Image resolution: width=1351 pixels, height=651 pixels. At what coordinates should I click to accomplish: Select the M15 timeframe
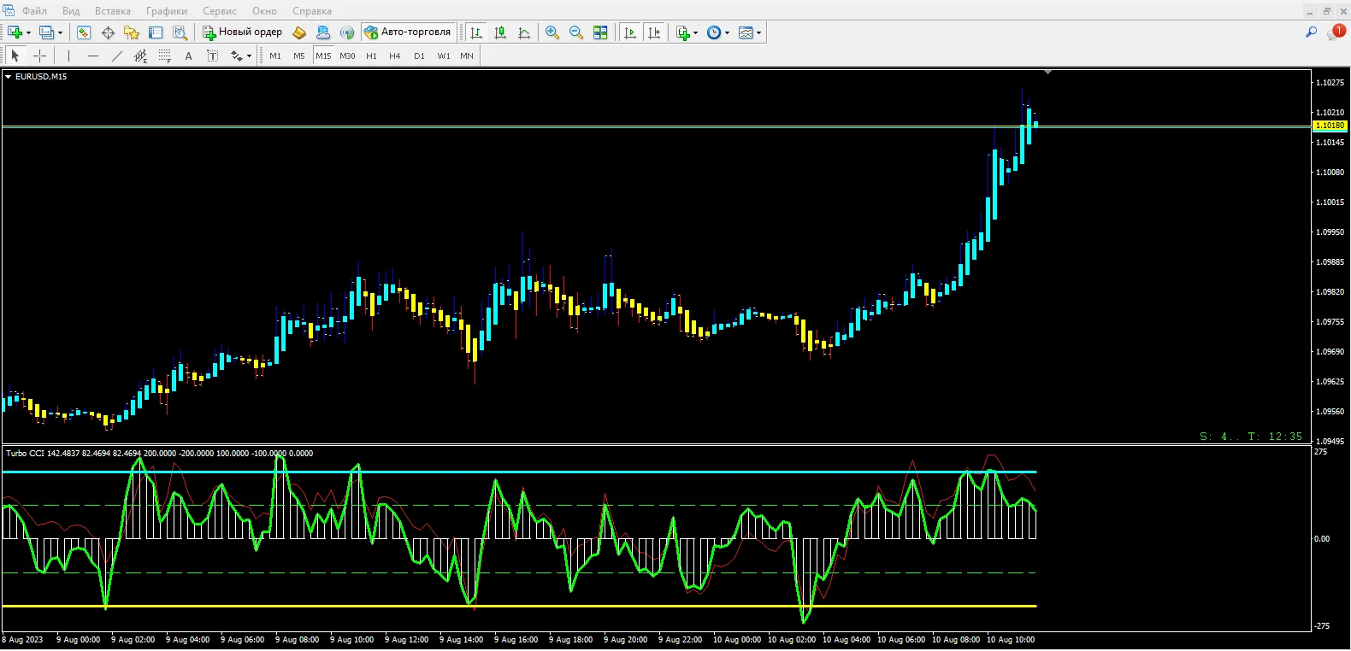pos(323,56)
